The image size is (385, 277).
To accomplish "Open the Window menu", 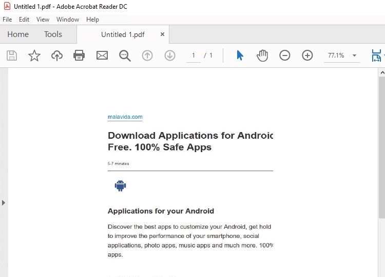I will tap(68, 20).
